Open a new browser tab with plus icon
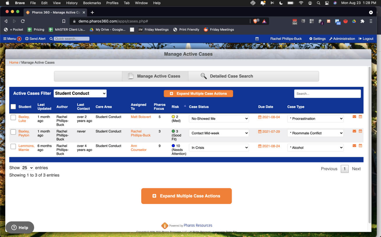This screenshot has height=237, width=381. [92, 12]
